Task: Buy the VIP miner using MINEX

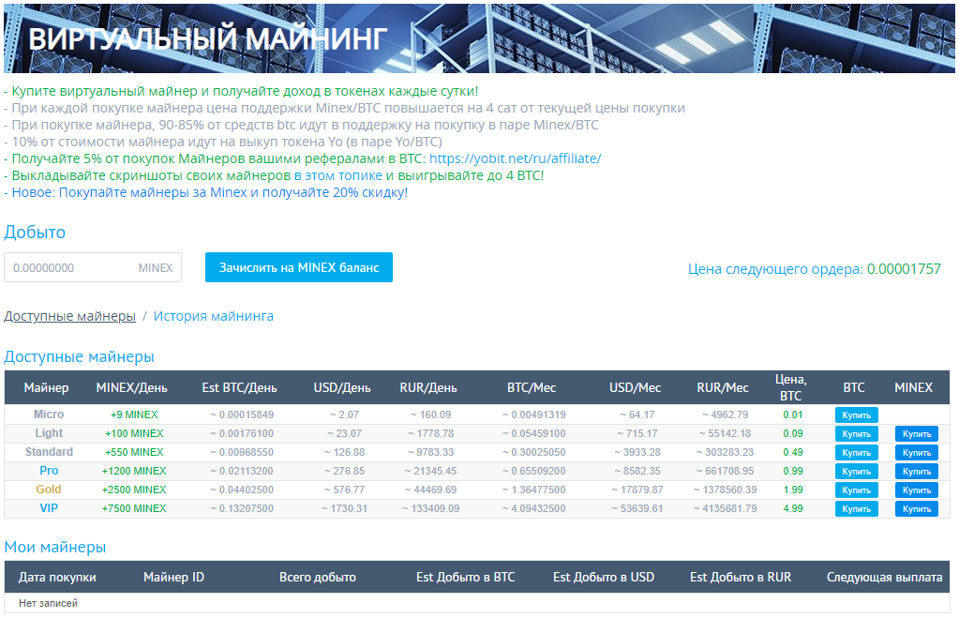Action: click(916, 508)
